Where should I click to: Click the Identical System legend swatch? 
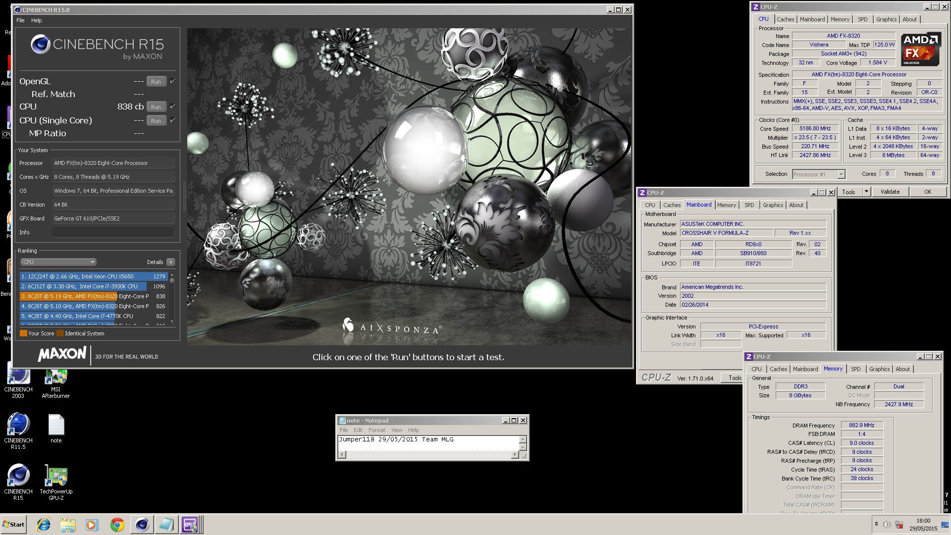click(60, 333)
